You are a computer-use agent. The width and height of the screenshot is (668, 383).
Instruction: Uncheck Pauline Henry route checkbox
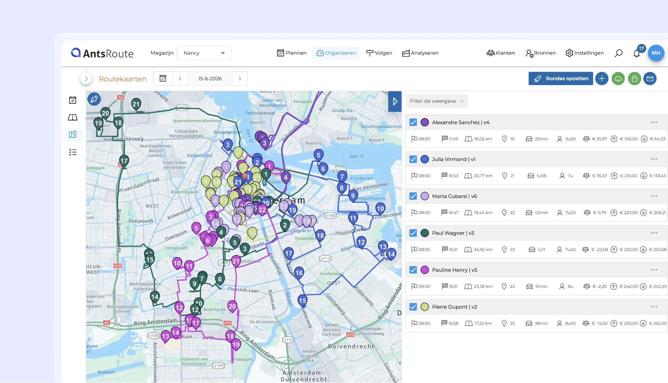pyautogui.click(x=413, y=270)
